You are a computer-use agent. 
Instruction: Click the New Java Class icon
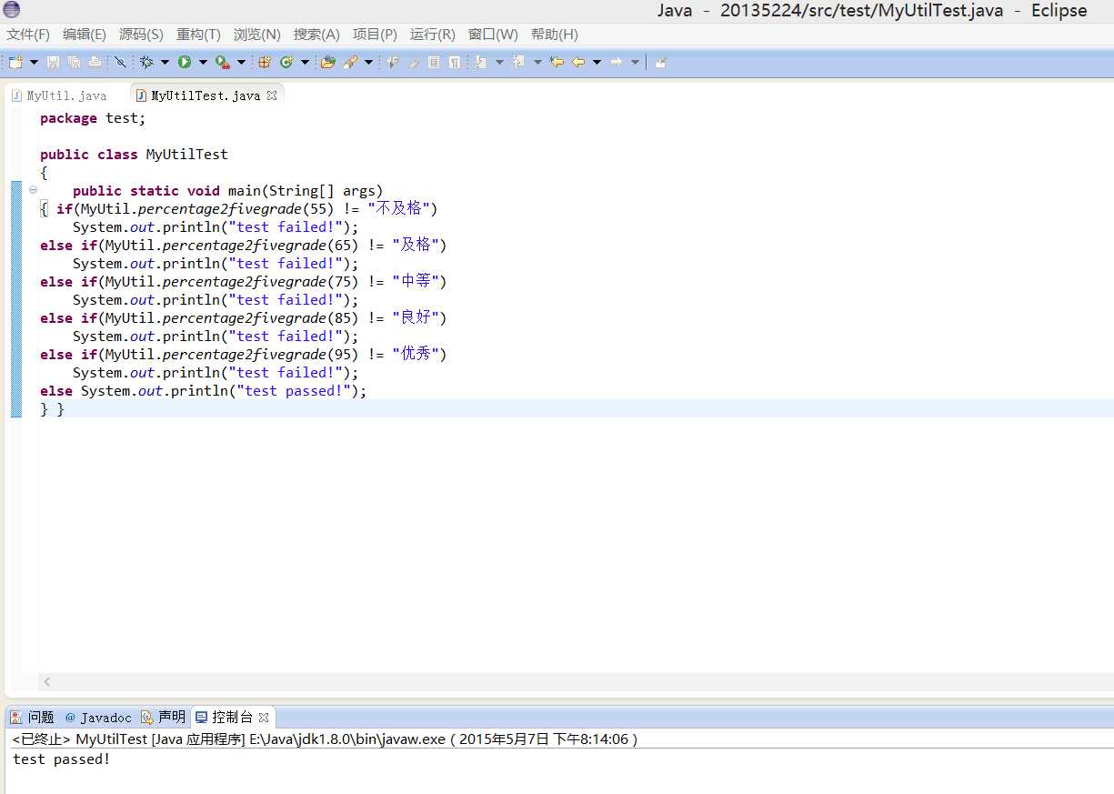(x=286, y=62)
